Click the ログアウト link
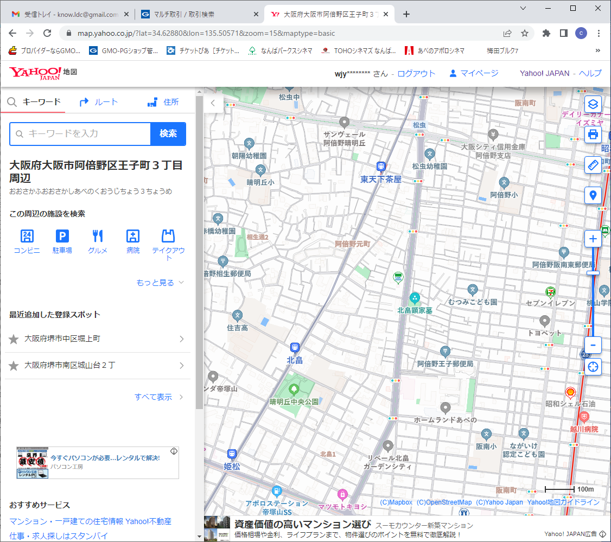Viewport: 611px width, 542px height. (x=416, y=74)
